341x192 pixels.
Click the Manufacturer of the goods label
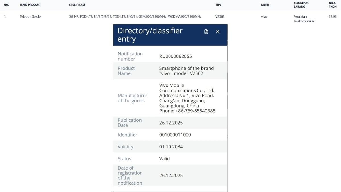click(x=132, y=98)
